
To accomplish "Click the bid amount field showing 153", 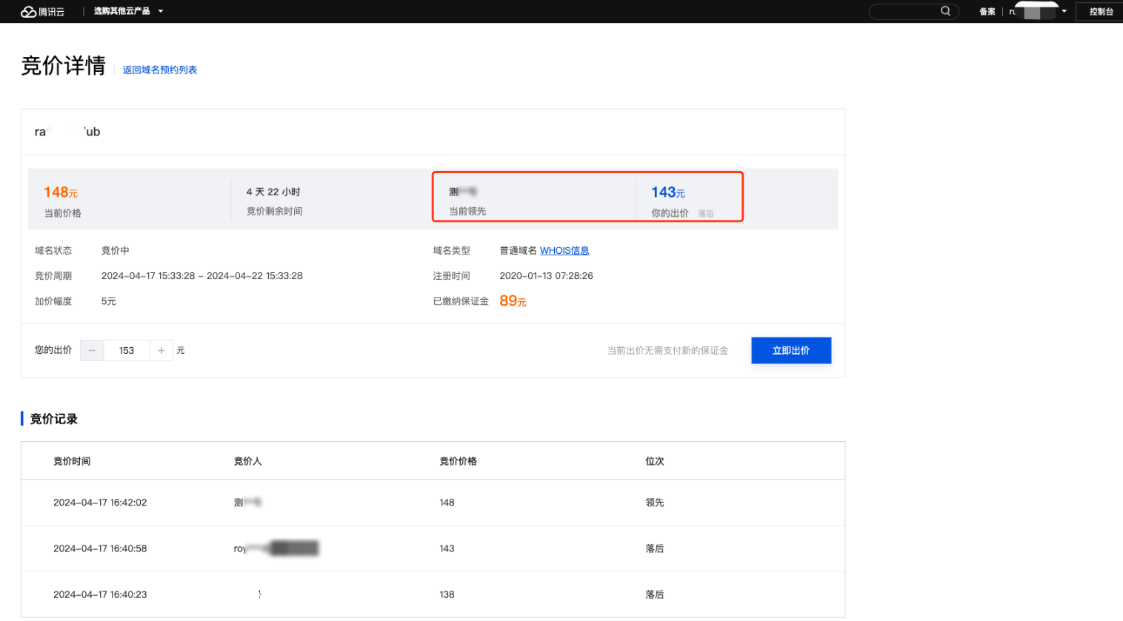I will coord(127,350).
